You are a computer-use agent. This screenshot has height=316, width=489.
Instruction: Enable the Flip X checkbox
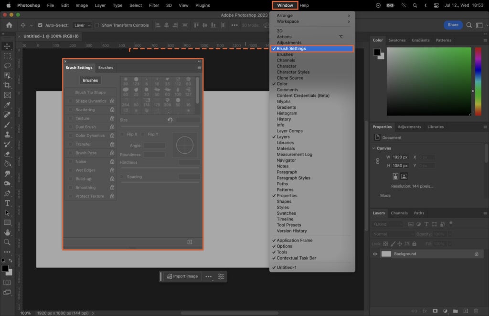122,134
